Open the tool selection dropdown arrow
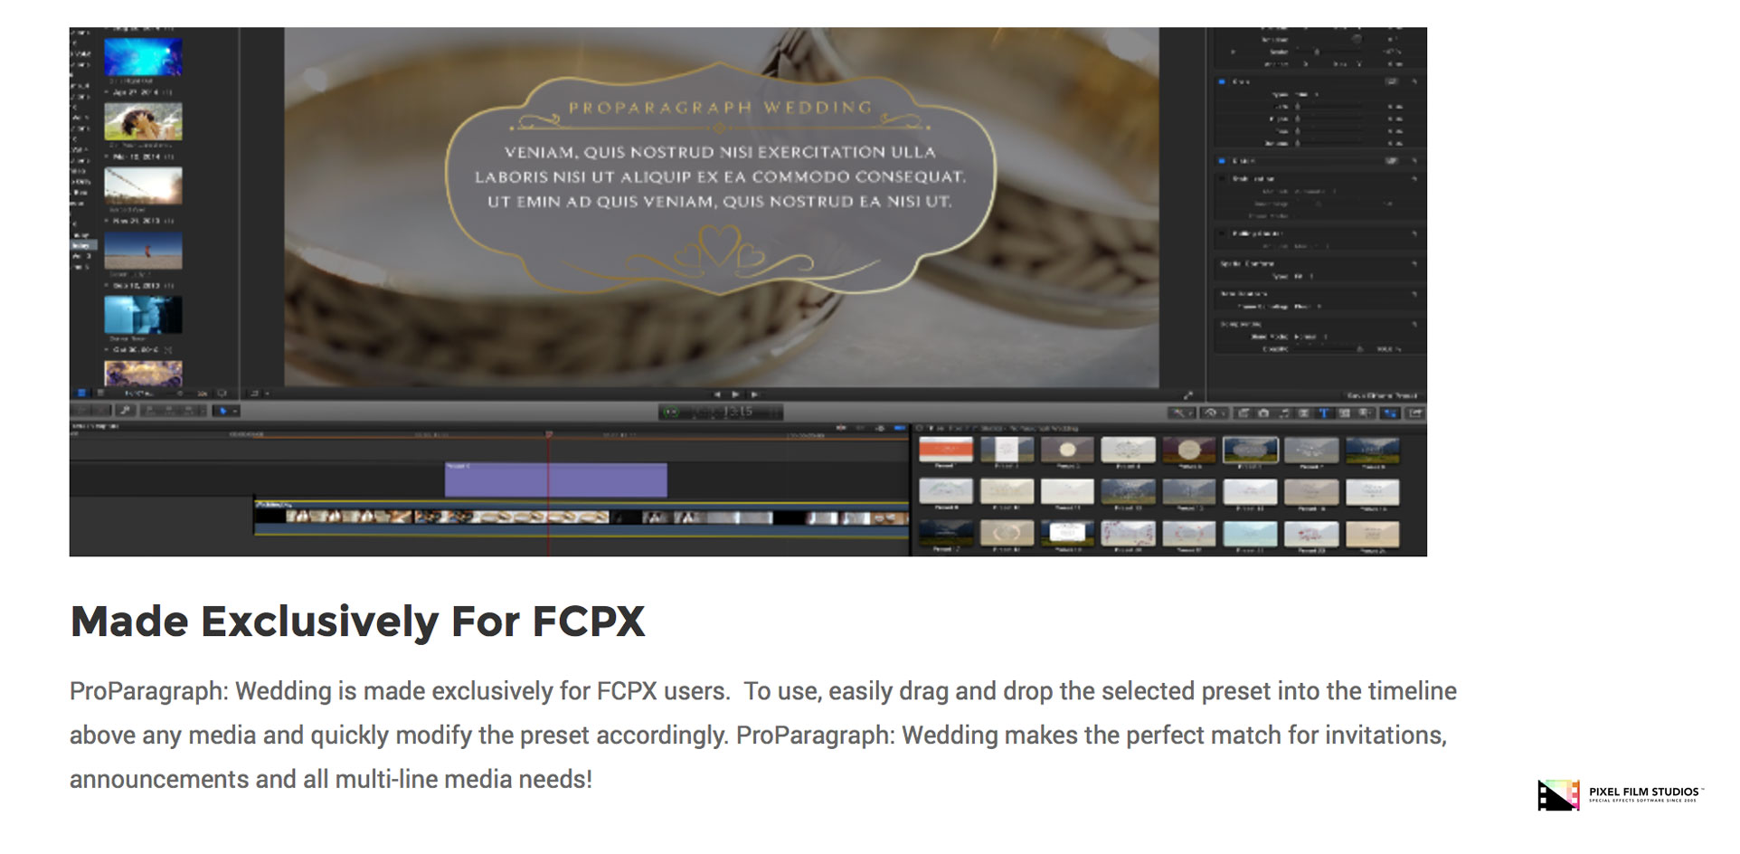Viewport: 1740px width, 854px height. pos(235,411)
